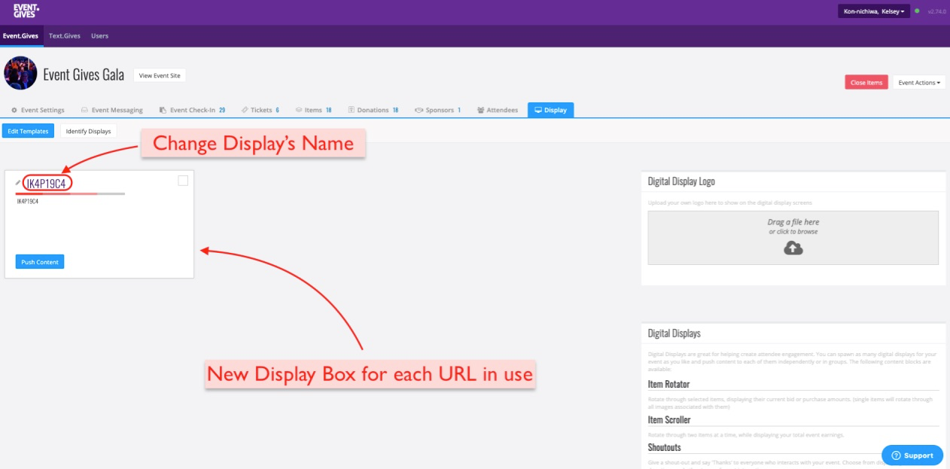
Task: Click the Digital Displays heading
Action: (x=674, y=333)
